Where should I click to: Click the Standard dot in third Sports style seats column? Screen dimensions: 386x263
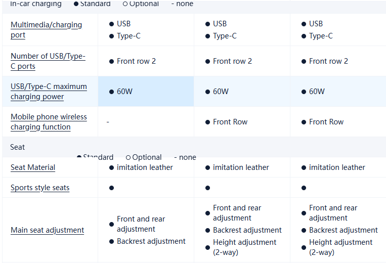[x=304, y=188]
